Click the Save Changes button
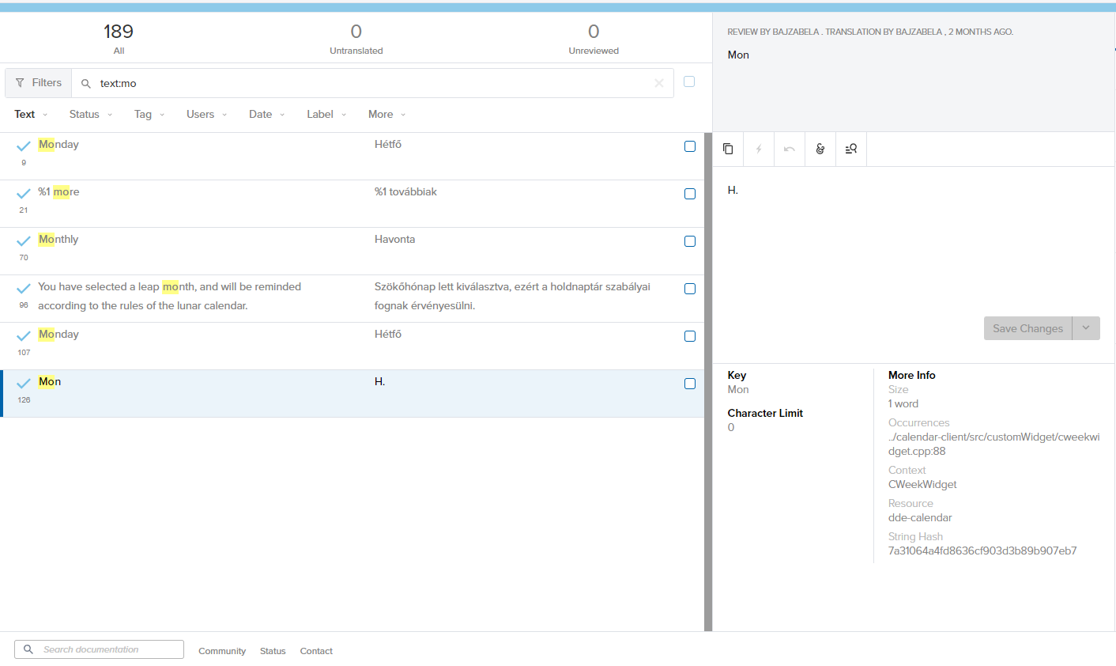Image resolution: width=1116 pixels, height=666 pixels. coord(1027,328)
